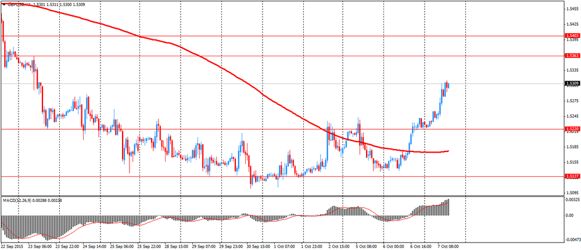Click the 23 Sep 22:00 time label
Screen dimensions: 581x250
click(67, 245)
